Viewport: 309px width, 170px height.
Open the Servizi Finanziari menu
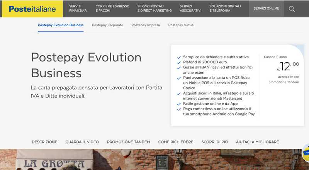(78, 8)
